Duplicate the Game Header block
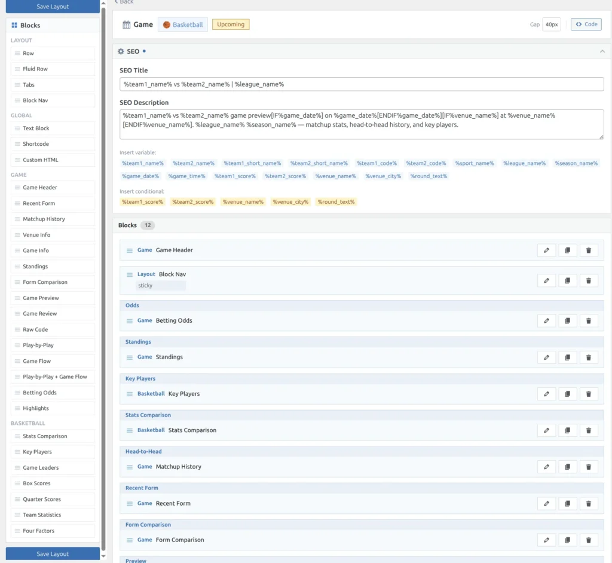 568,250
